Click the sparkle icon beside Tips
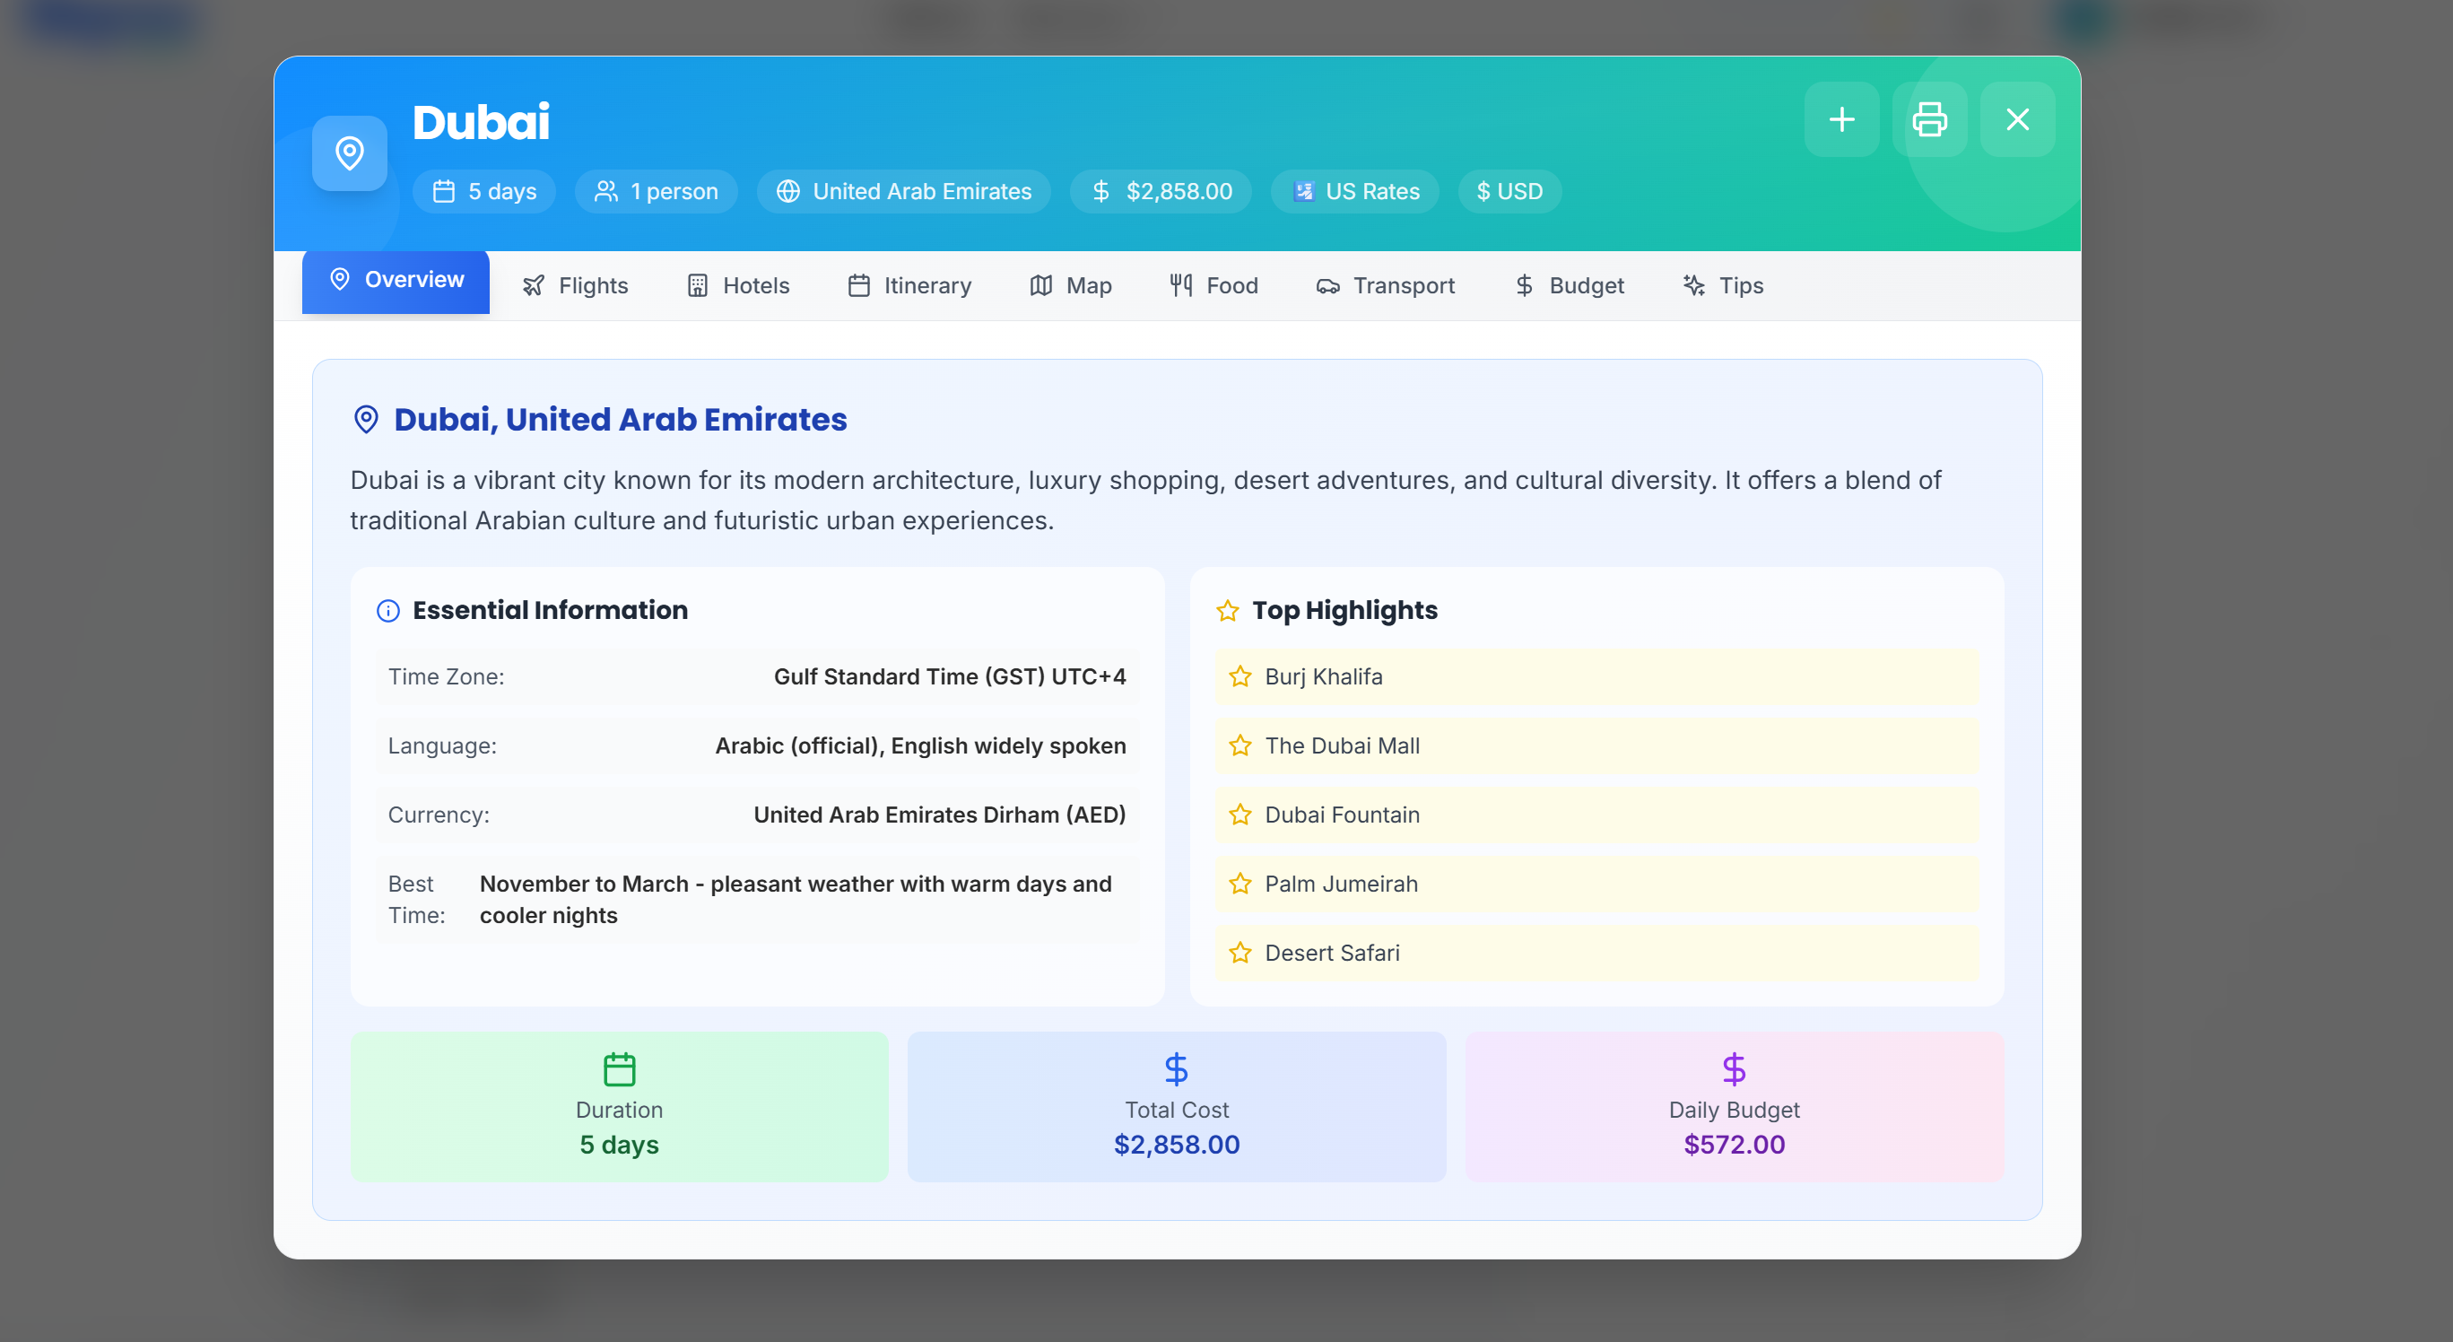Viewport: 2453px width, 1342px height. (x=1692, y=284)
